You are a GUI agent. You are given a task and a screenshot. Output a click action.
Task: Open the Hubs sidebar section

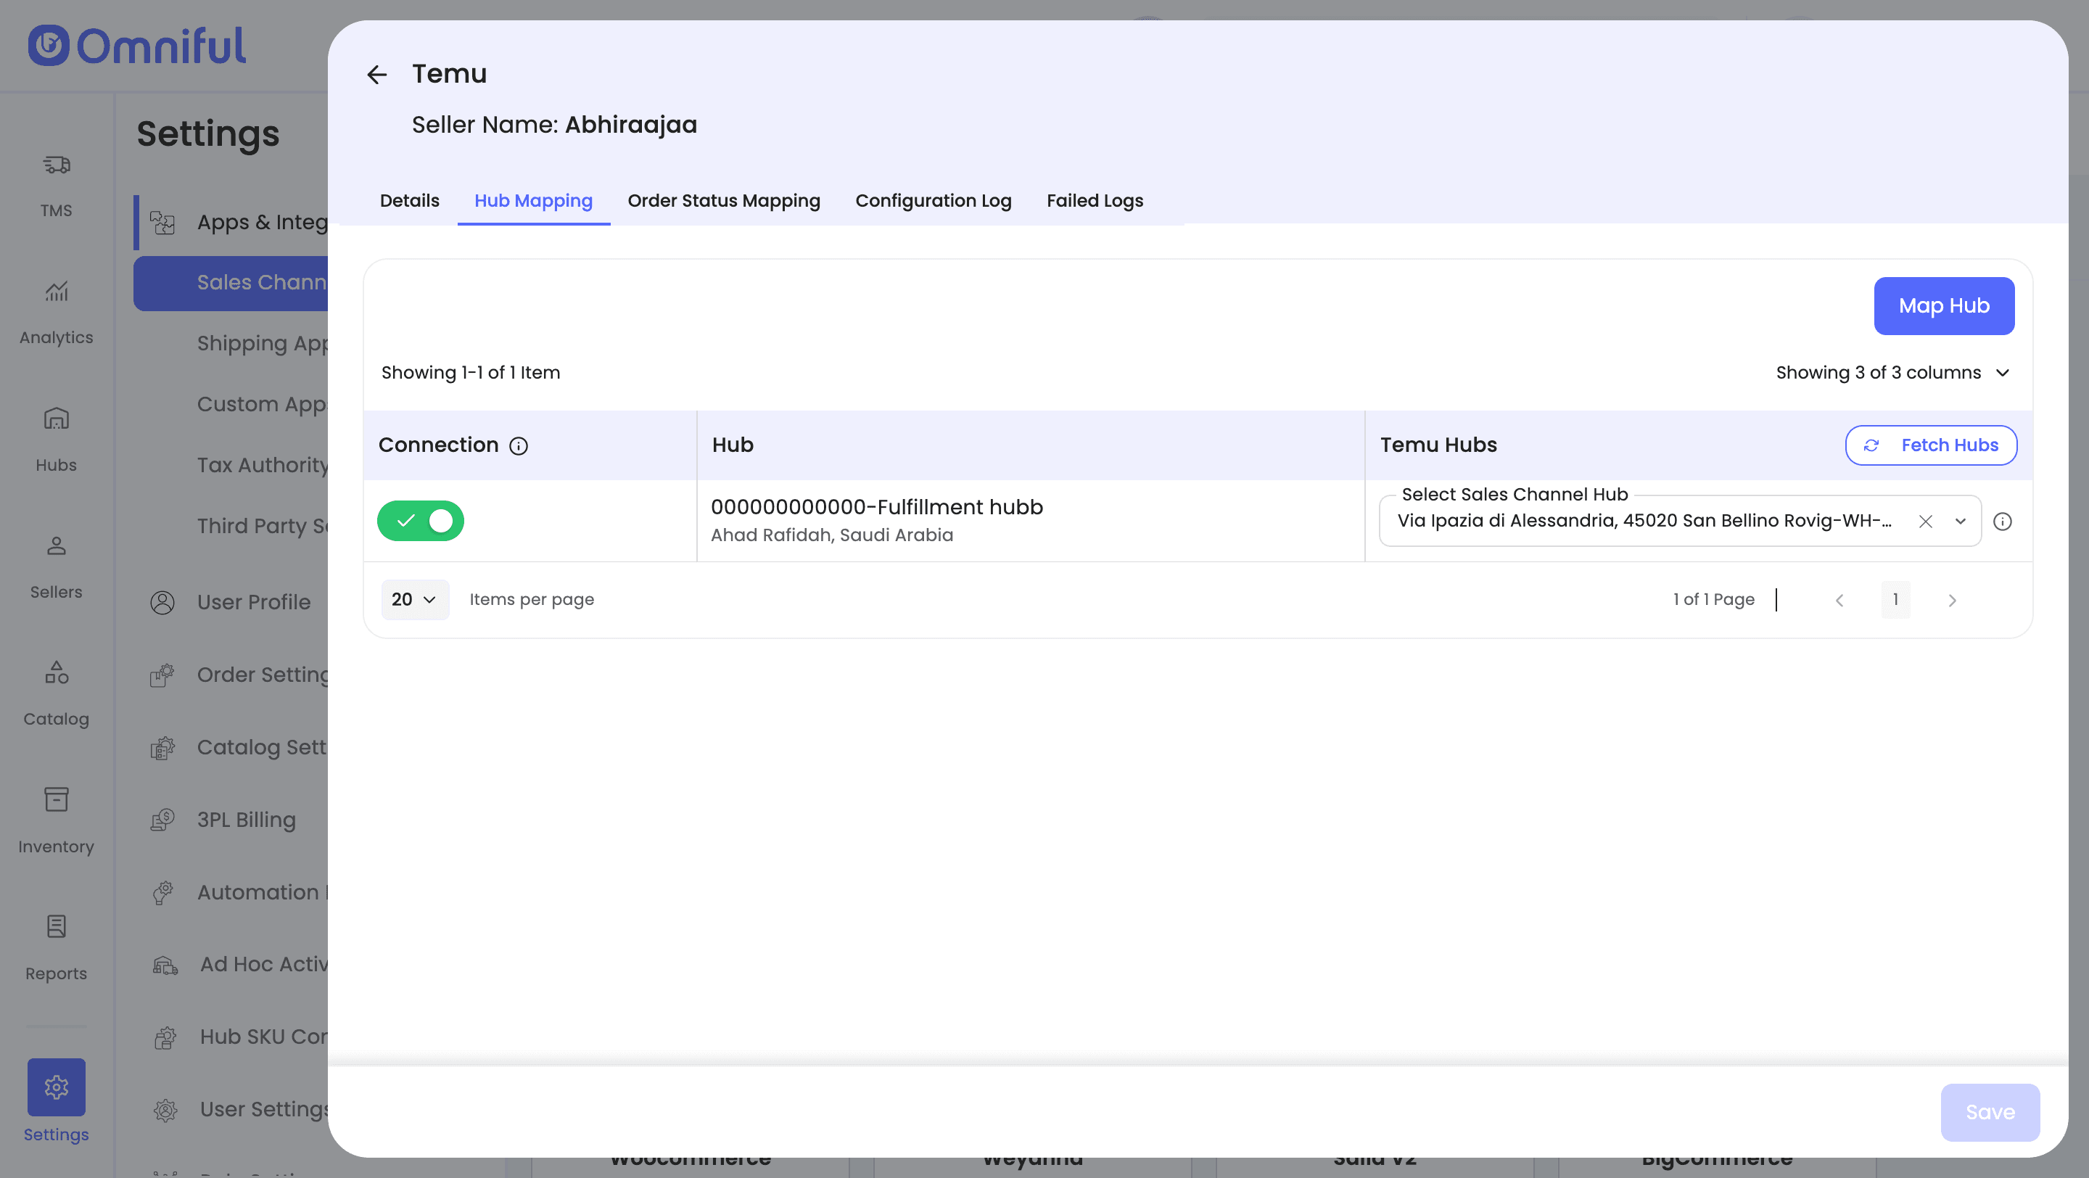56,439
